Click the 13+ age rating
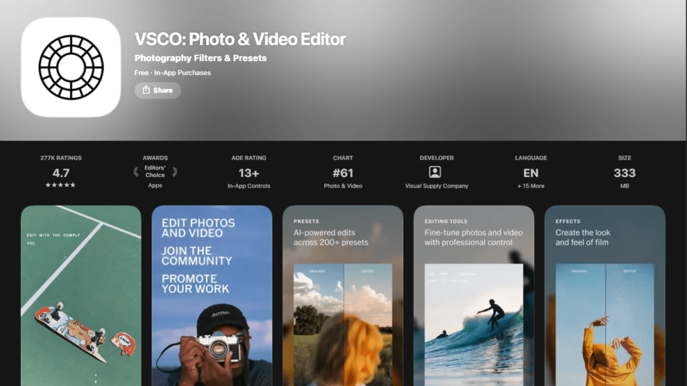The image size is (687, 386). click(248, 174)
